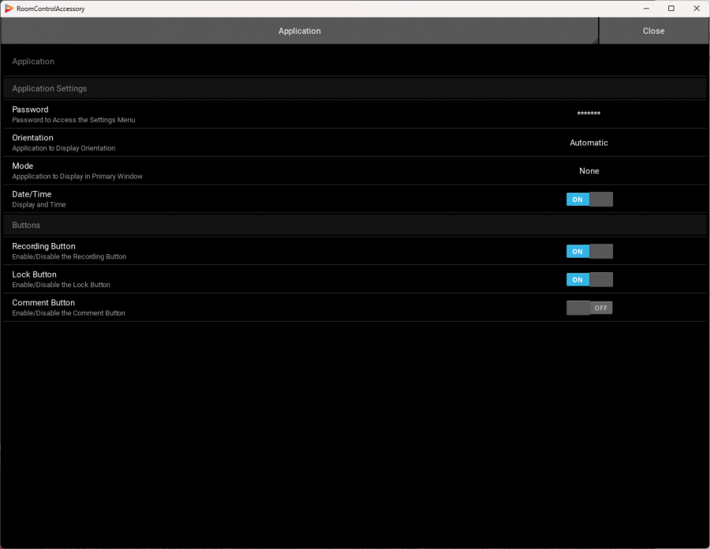
Task: Turn off the Date/Time toggle
Action: point(589,200)
